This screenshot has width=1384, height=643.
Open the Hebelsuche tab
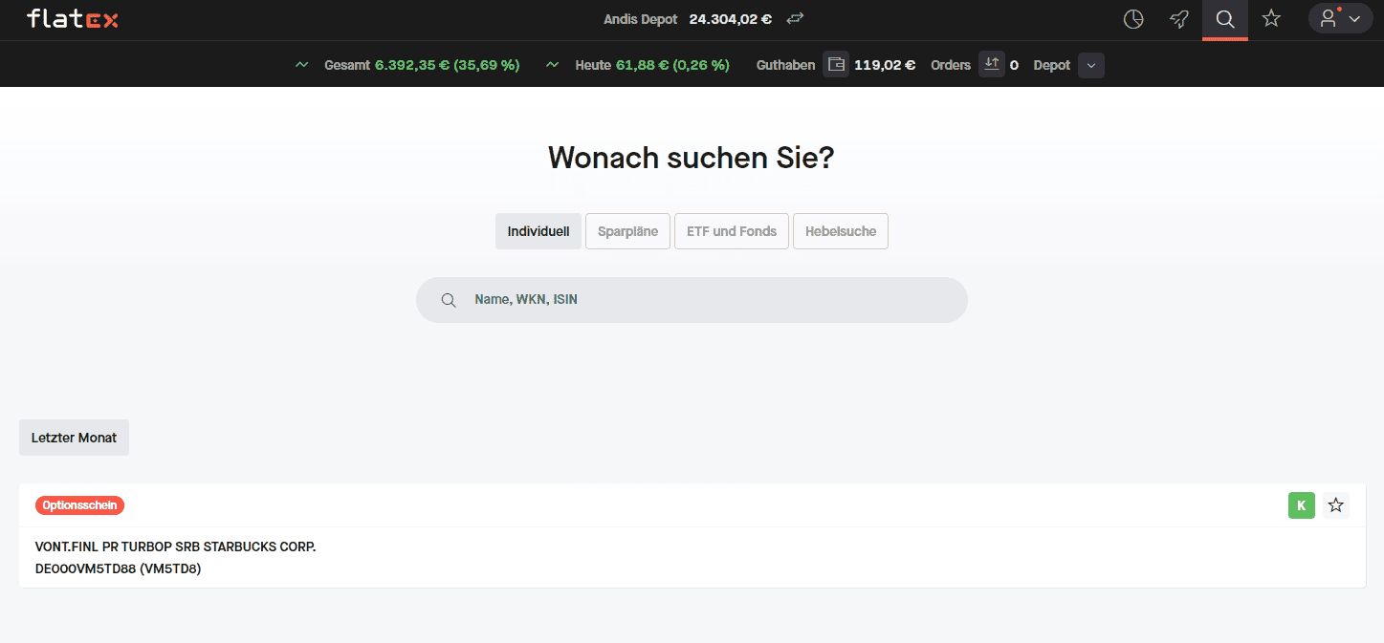841,231
